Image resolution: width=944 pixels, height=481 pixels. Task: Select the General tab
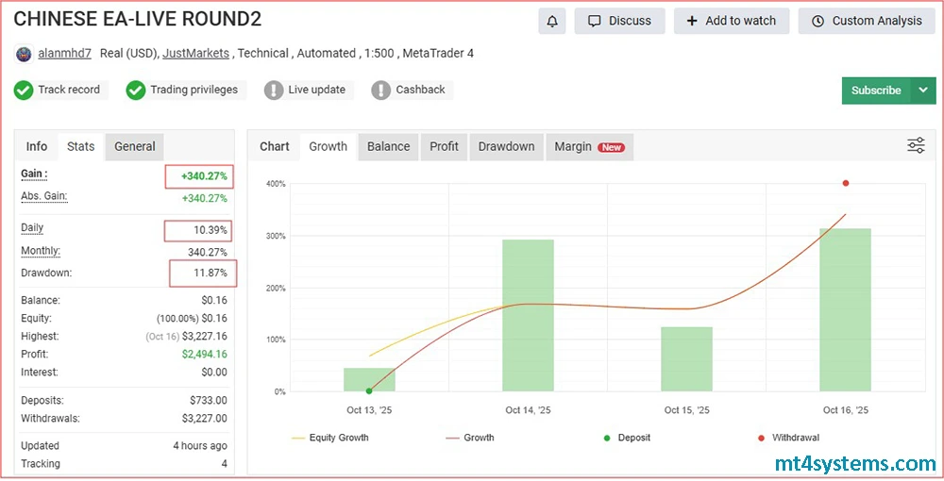[134, 146]
